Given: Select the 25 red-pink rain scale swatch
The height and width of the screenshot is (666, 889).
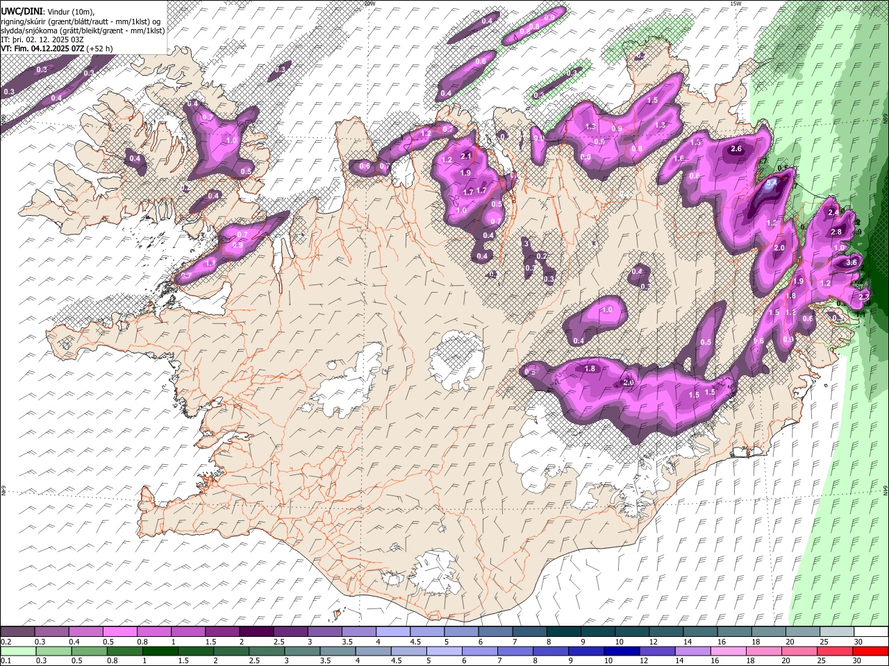Looking at the screenshot, I should 835,651.
